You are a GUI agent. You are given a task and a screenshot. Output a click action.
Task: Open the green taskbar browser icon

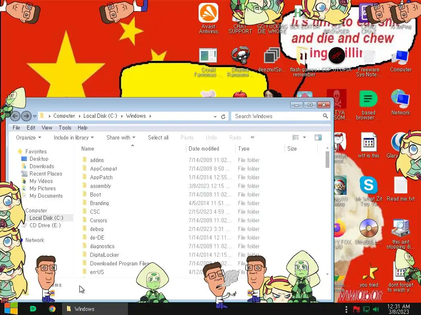tap(33, 309)
